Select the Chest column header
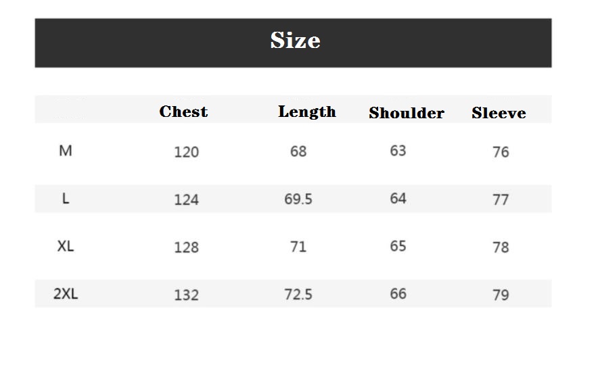 183,112
